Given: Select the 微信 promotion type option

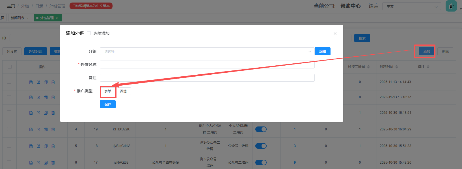Looking at the screenshot, I should click(x=123, y=91).
